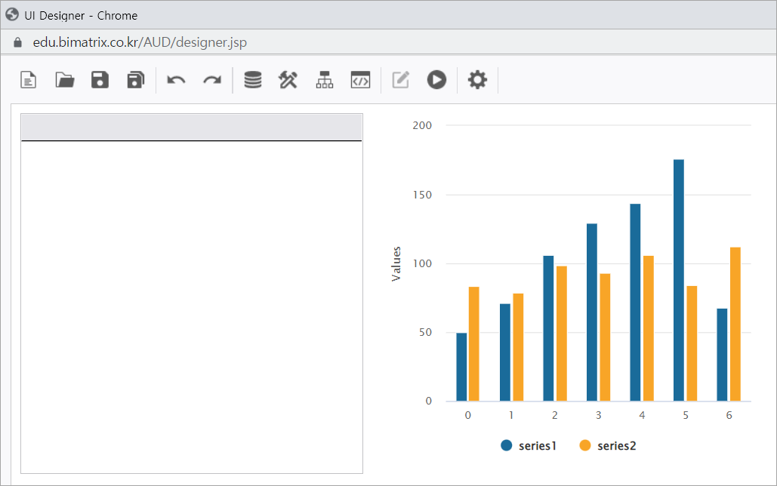777x486 pixels.
Task: Run the report with the play button
Action: point(436,80)
